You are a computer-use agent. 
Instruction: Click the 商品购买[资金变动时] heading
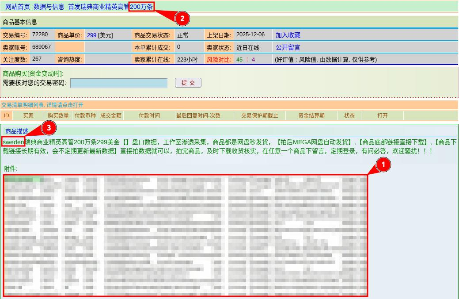point(33,73)
